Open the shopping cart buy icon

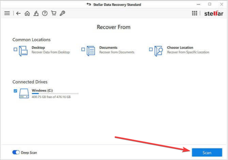[x=54, y=13]
